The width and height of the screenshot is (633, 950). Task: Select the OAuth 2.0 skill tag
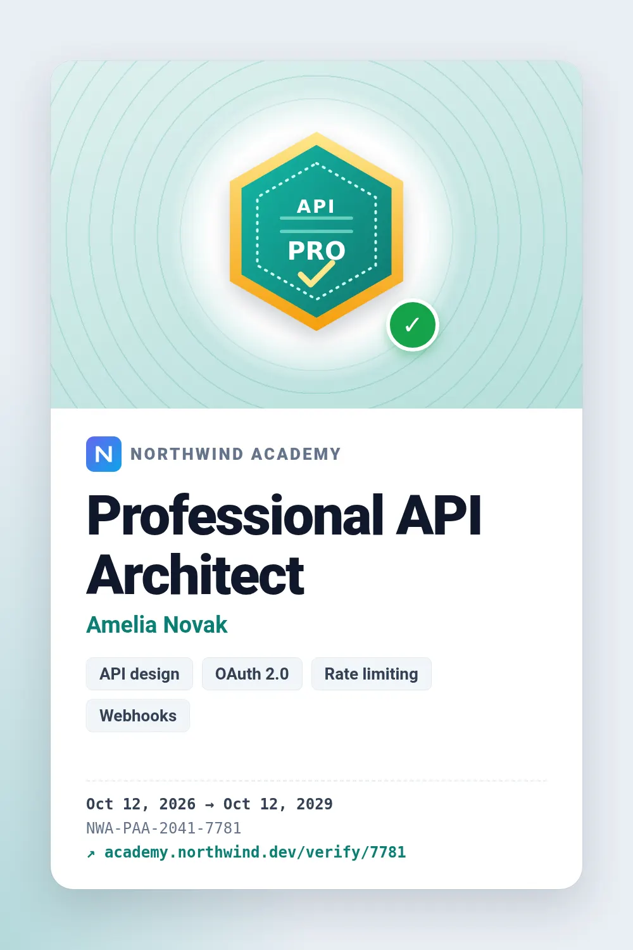pyautogui.click(x=252, y=674)
